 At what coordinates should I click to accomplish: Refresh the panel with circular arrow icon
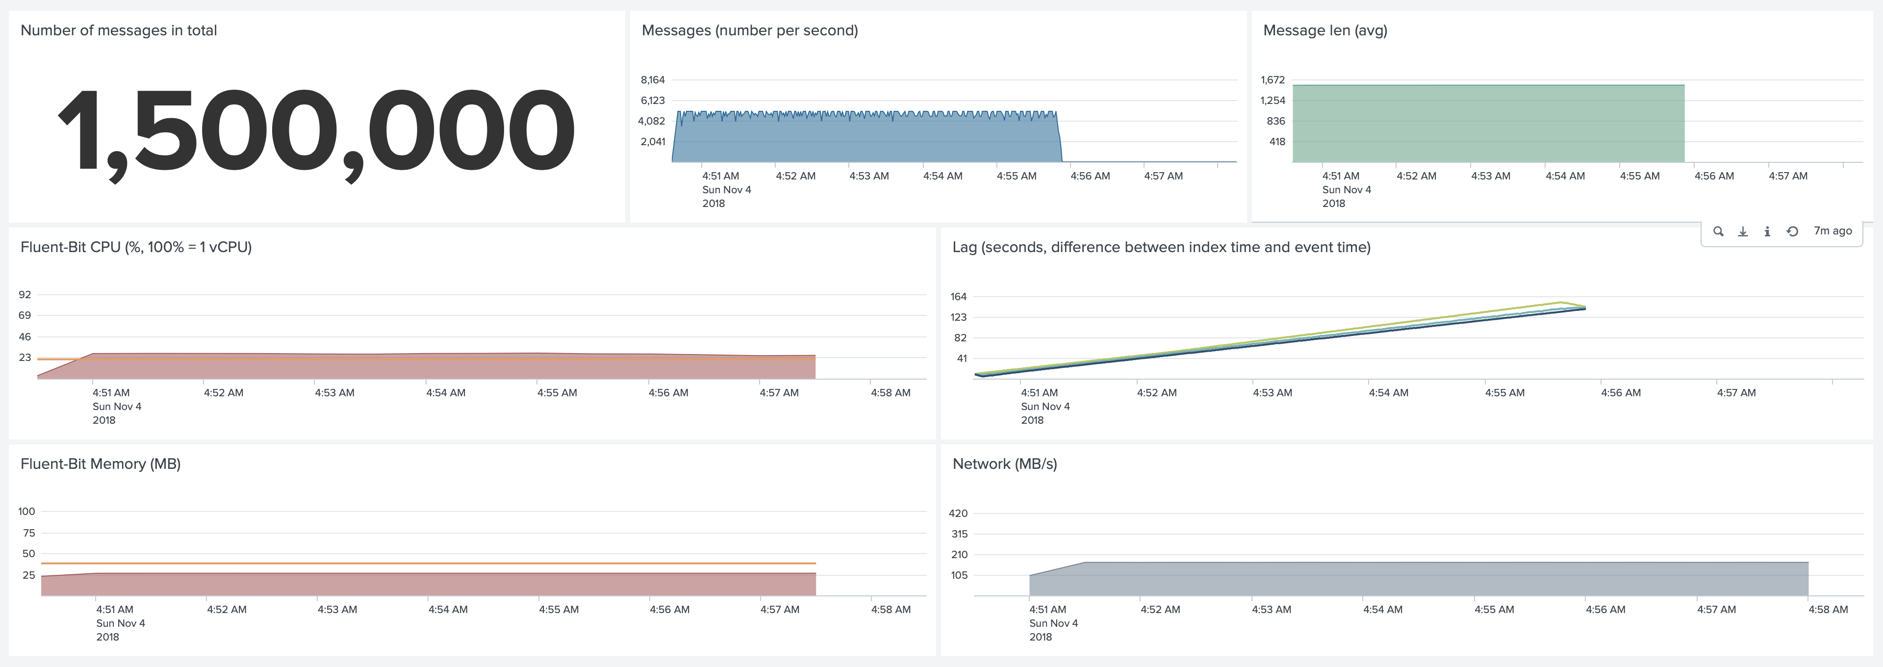1792,231
